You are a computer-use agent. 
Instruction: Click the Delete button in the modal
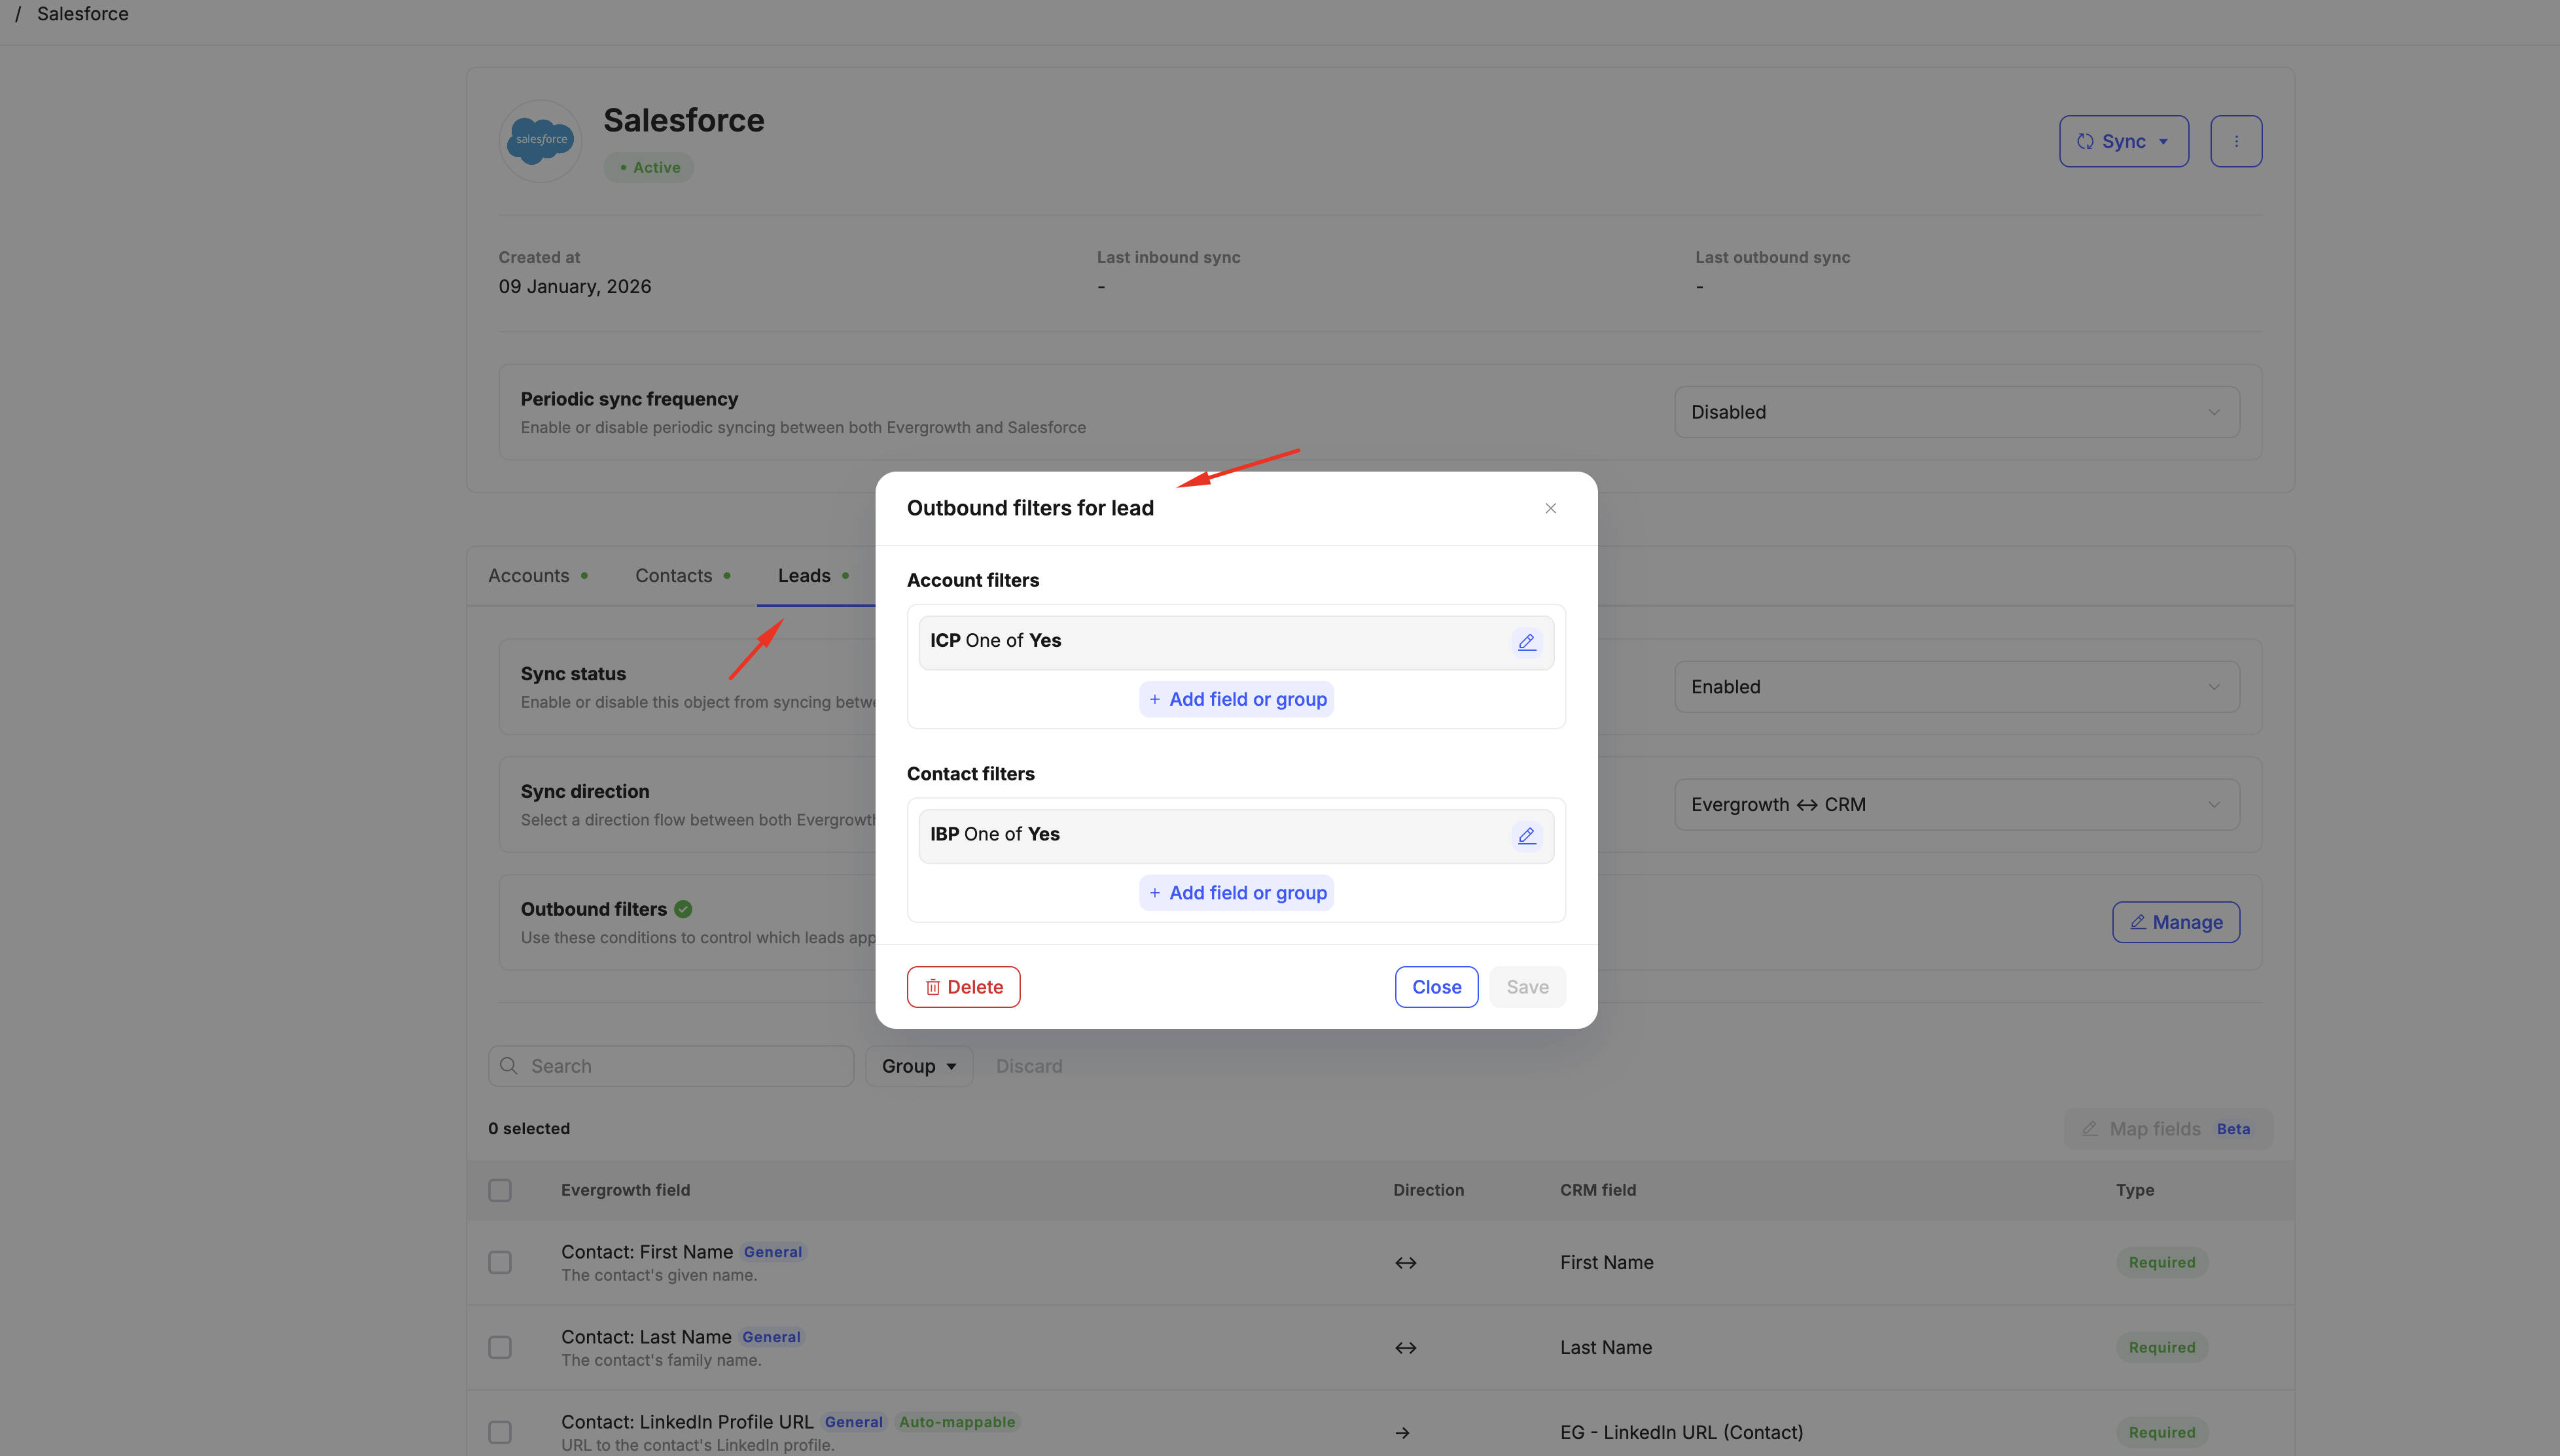(963, 986)
